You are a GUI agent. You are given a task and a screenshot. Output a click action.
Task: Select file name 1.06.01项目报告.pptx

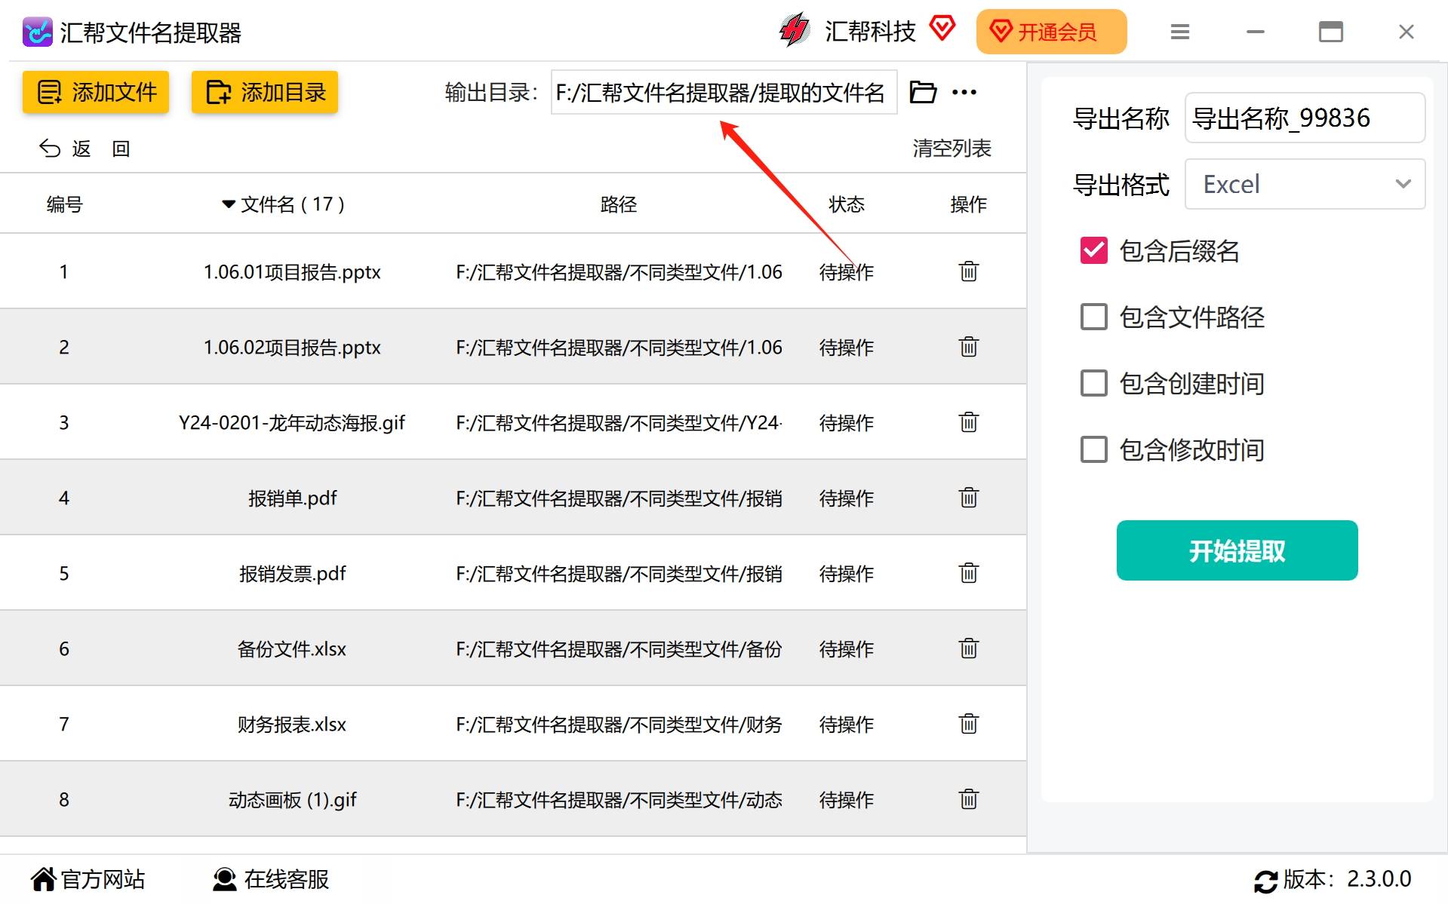292,271
